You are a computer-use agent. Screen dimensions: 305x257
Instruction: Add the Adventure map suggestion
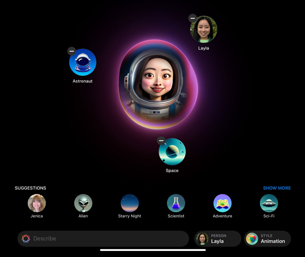222,203
